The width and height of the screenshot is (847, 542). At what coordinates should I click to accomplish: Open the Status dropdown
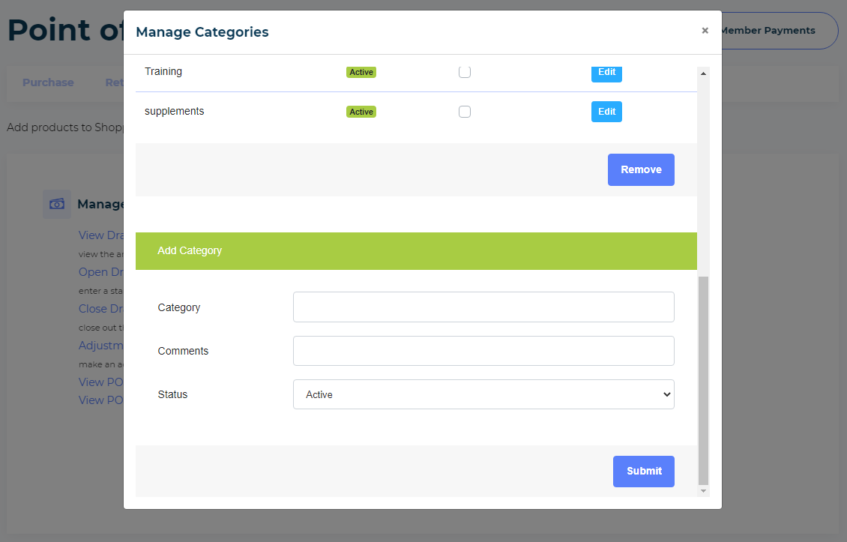click(483, 394)
